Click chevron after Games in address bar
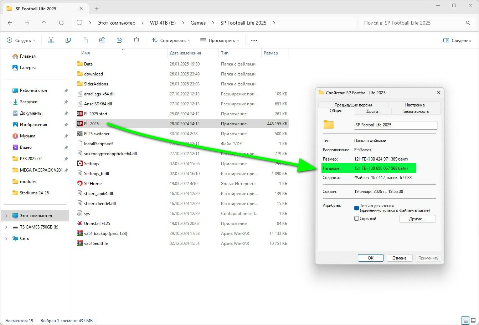Image resolution: width=479 pixels, height=325 pixels. [x=213, y=23]
